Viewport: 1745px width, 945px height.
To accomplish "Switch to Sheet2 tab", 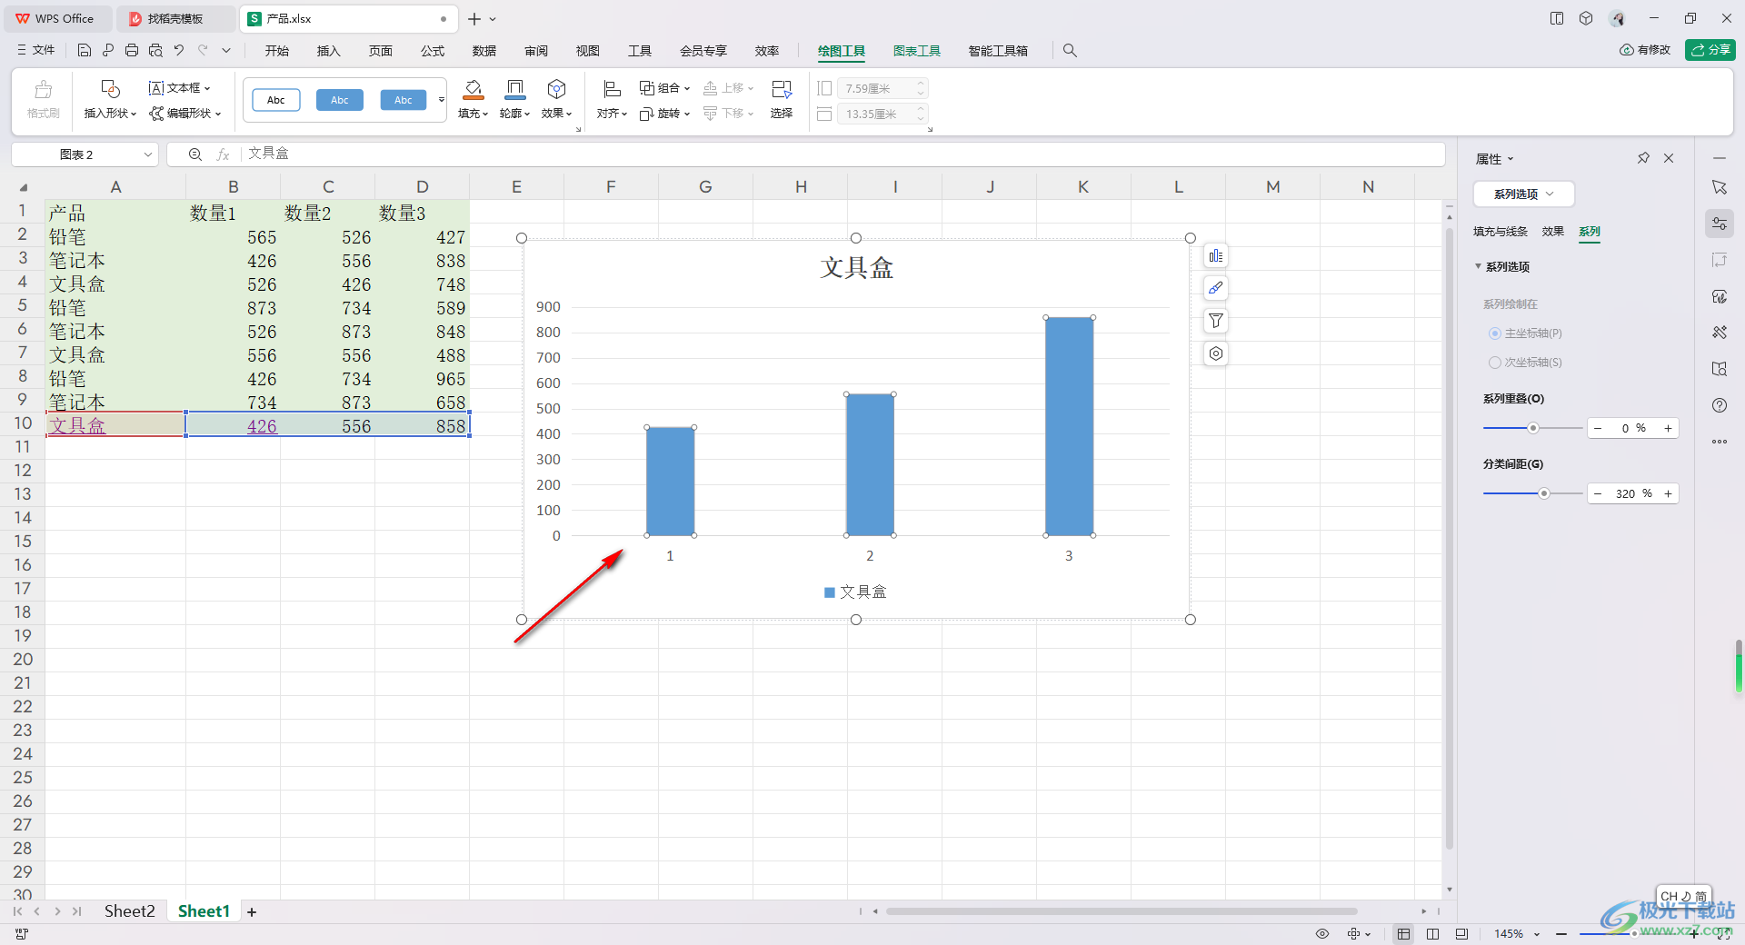I will point(129,911).
